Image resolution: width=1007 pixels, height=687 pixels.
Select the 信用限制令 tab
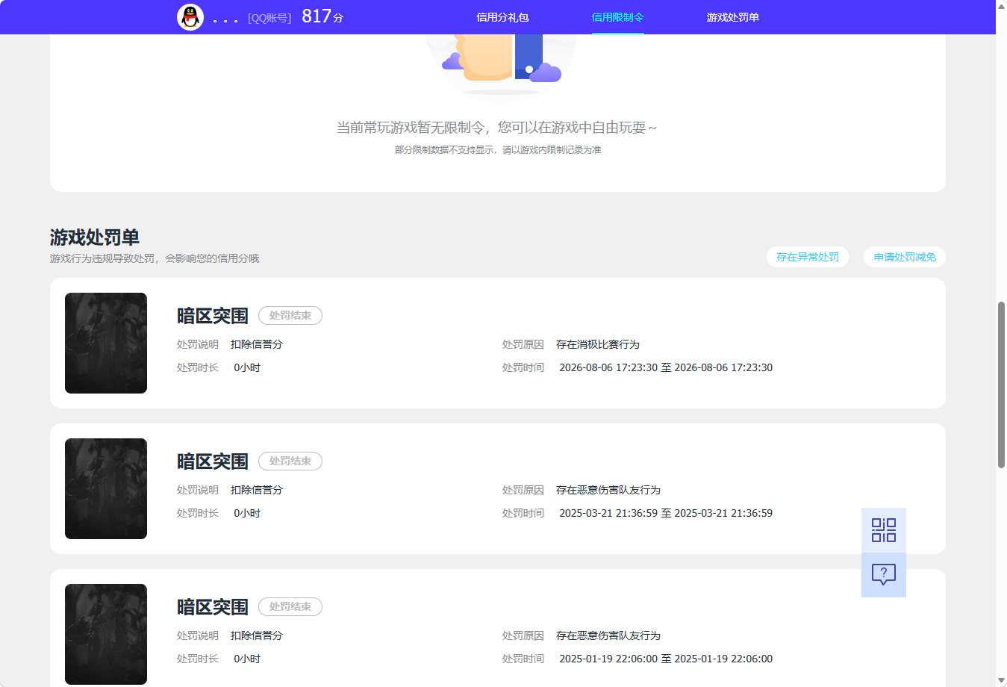click(617, 17)
